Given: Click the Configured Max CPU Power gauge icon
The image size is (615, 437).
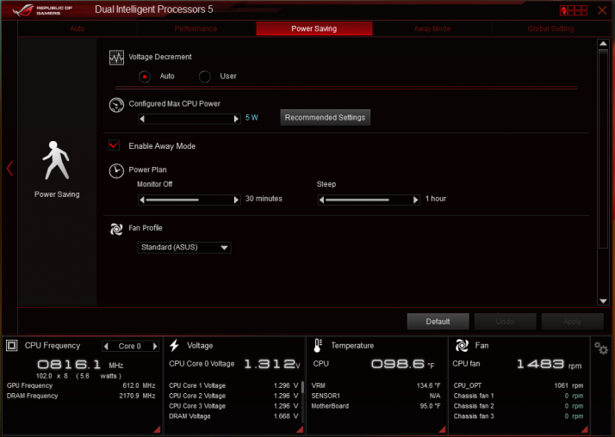Looking at the screenshot, I should [116, 105].
